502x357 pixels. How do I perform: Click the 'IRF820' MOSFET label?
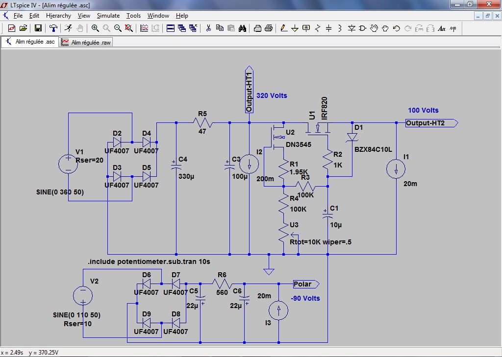pyautogui.click(x=325, y=108)
